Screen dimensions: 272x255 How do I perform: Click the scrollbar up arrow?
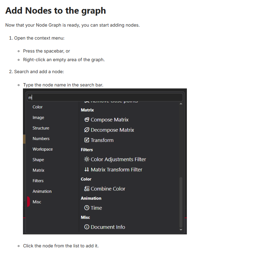(x=181, y=104)
